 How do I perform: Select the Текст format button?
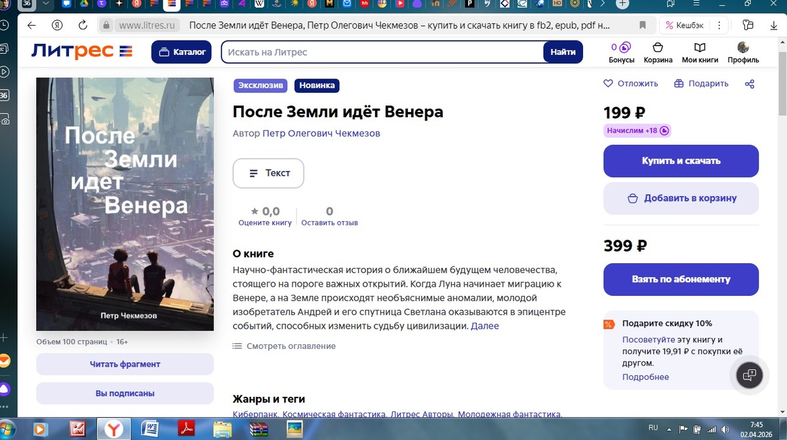[x=268, y=173]
